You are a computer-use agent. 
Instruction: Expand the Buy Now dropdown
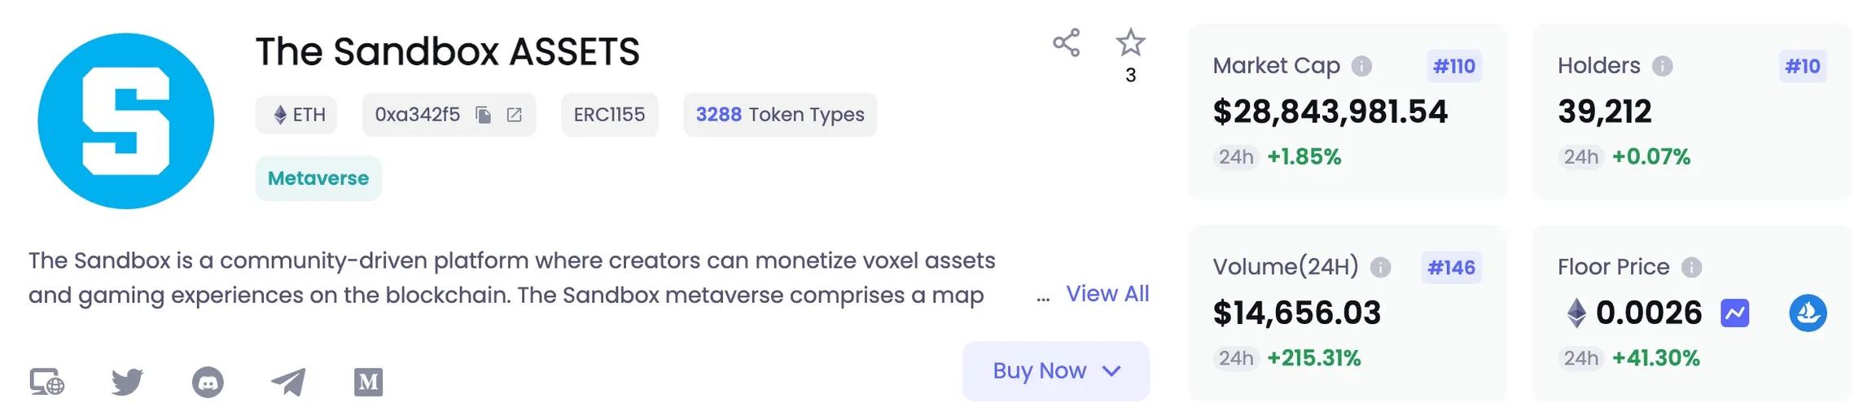coord(1055,371)
